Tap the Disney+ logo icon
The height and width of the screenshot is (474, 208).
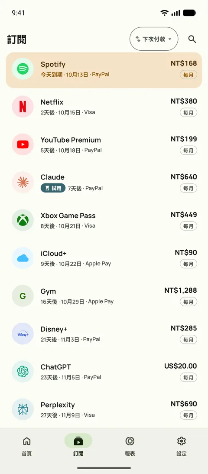pos(23,334)
